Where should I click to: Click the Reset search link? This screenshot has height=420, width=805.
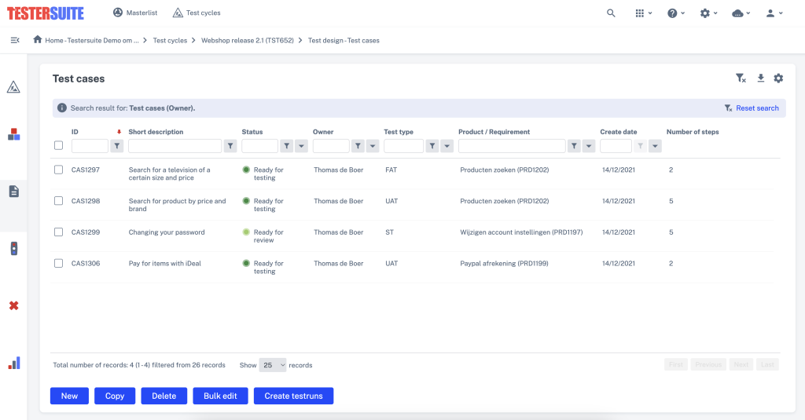point(757,108)
